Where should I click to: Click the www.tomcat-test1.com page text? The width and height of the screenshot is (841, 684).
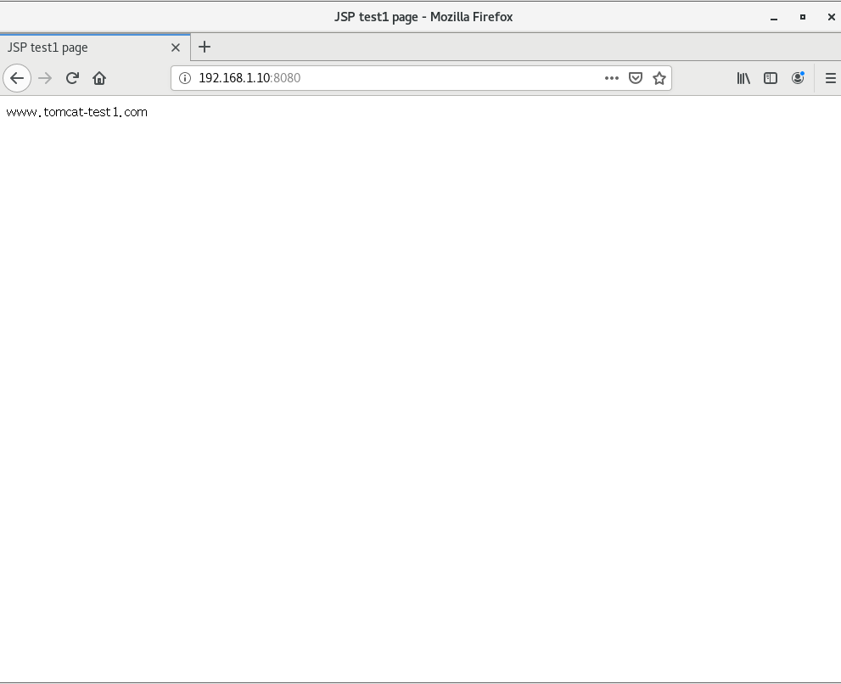[76, 112]
